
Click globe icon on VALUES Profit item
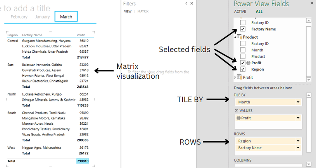click(x=239, y=118)
